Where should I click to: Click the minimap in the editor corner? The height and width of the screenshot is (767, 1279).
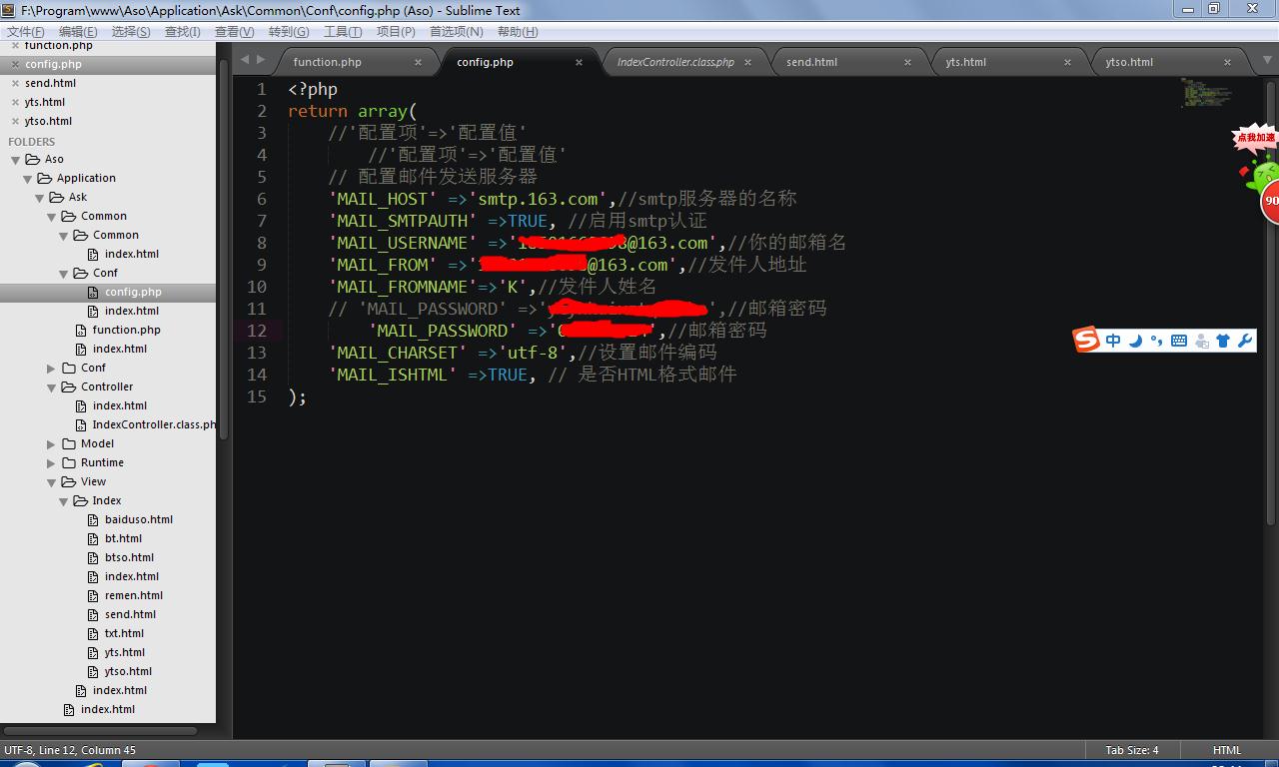tap(1205, 93)
